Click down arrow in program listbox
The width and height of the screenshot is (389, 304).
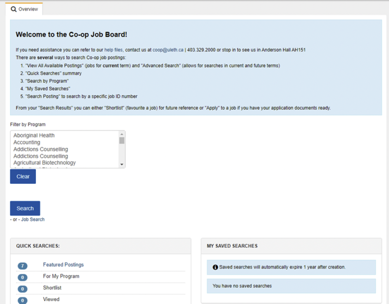[x=122, y=164]
